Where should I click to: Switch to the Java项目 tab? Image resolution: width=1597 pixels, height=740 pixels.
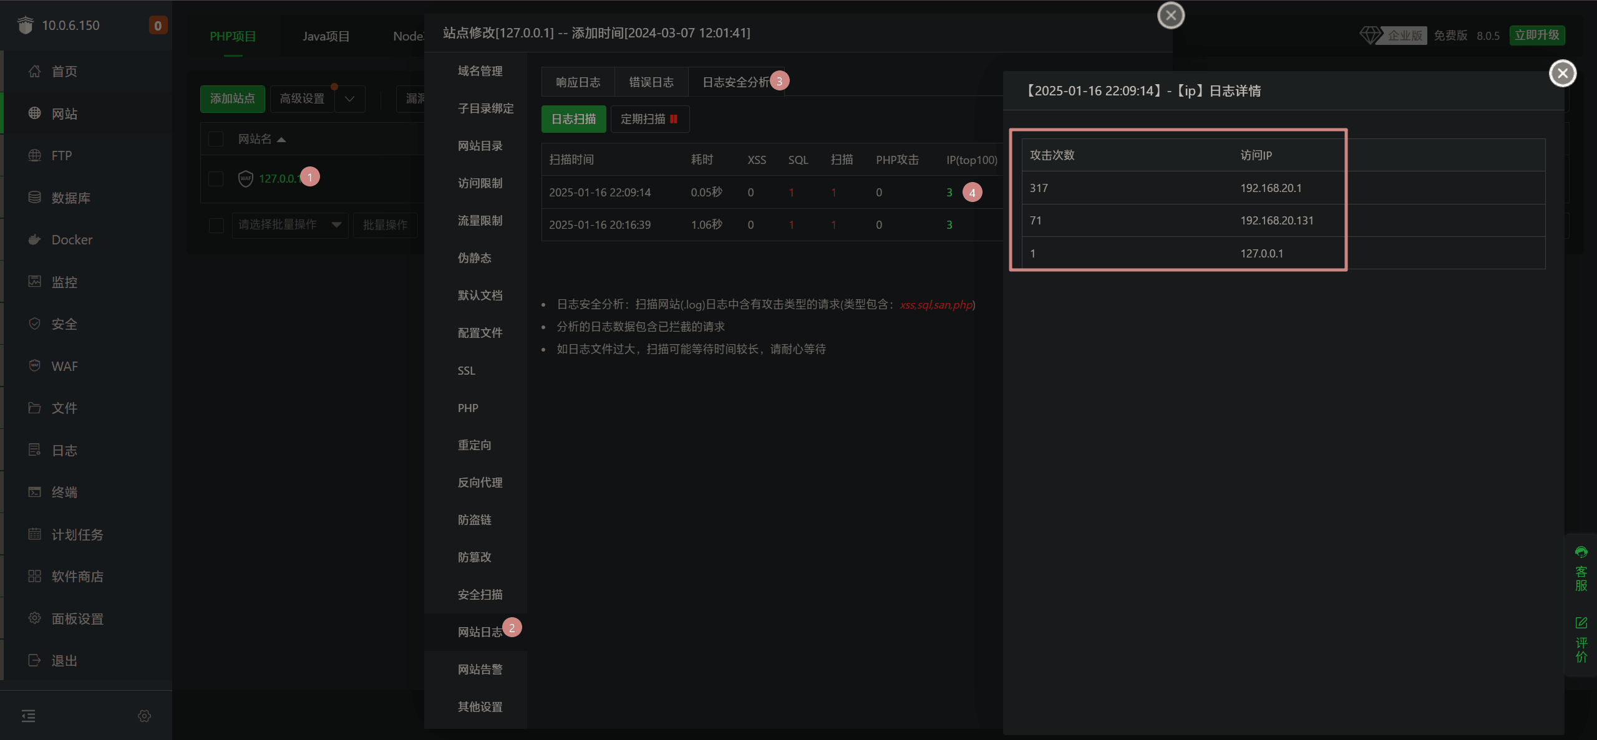point(325,36)
